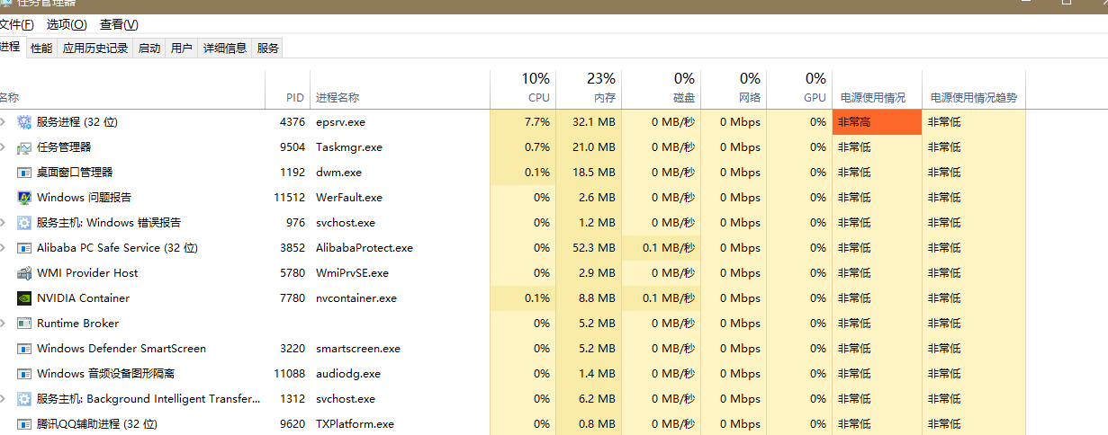1108x435 pixels.
Task: Switch to the 服务 tab
Action: (268, 49)
